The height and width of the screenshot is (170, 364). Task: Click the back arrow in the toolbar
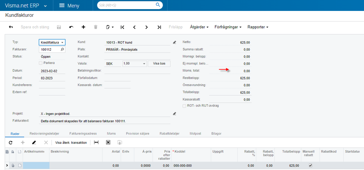coord(11,27)
